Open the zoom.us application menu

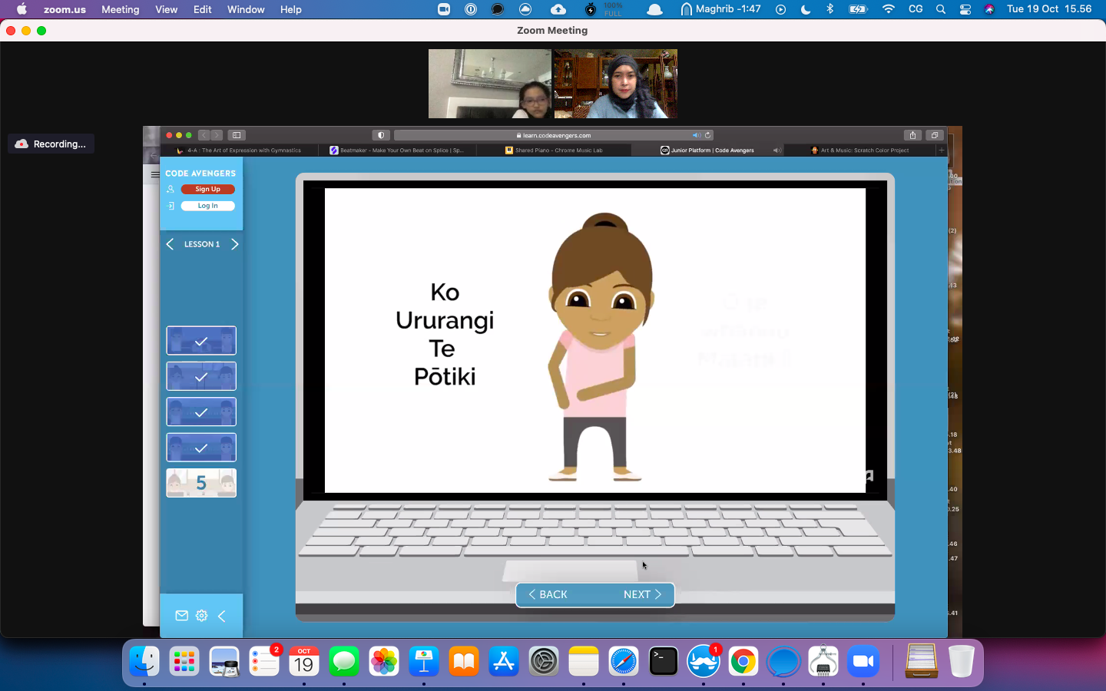click(x=65, y=9)
